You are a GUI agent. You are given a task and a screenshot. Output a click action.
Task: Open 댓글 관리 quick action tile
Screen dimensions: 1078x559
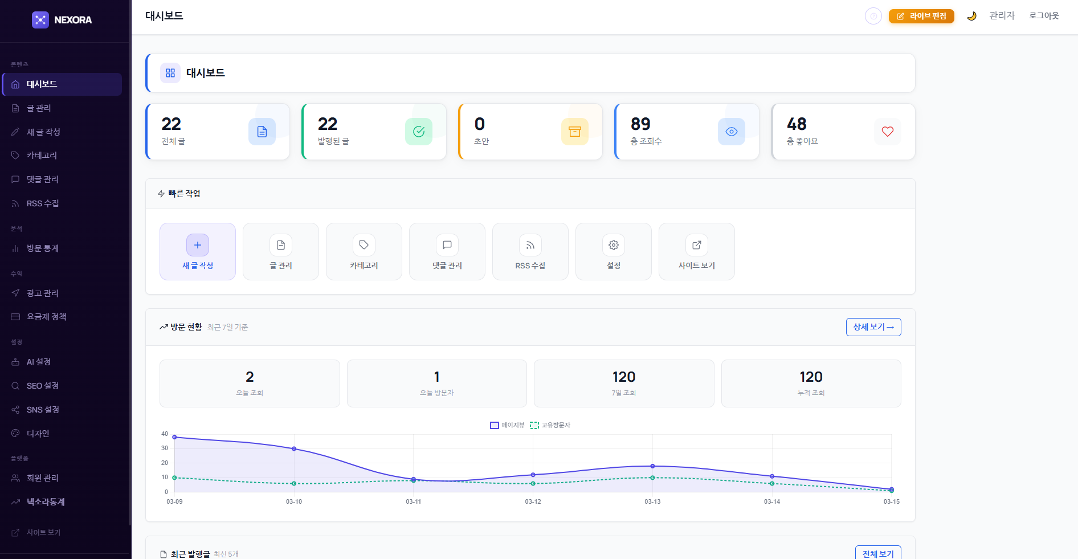[447, 251]
